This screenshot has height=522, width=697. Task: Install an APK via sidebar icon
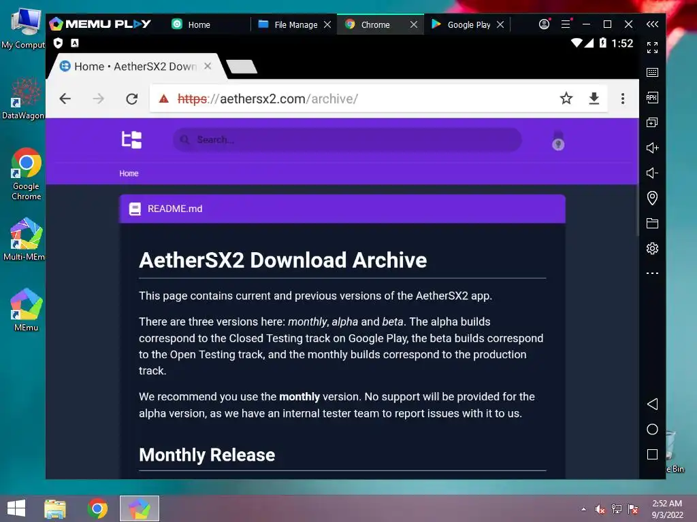coord(652,98)
